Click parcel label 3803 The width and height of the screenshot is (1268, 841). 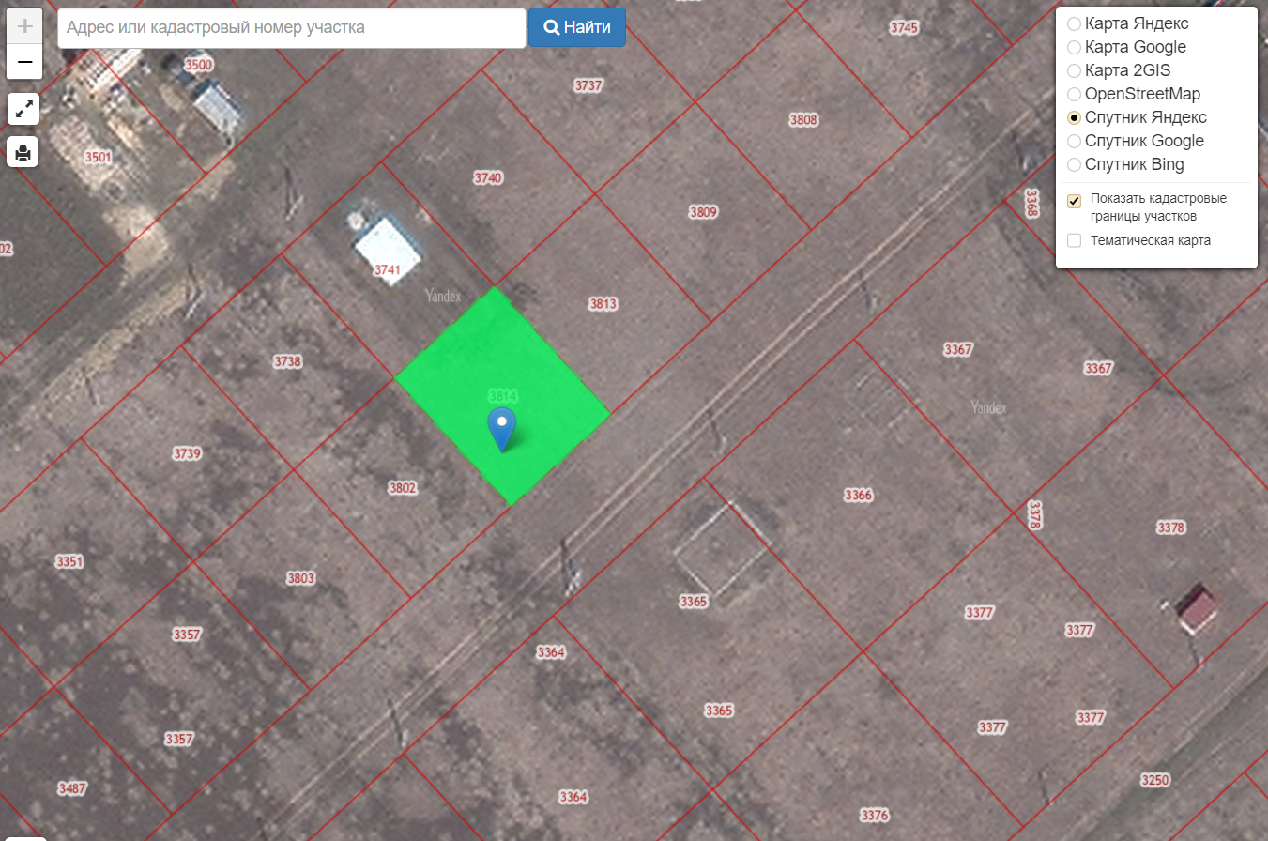click(x=301, y=578)
